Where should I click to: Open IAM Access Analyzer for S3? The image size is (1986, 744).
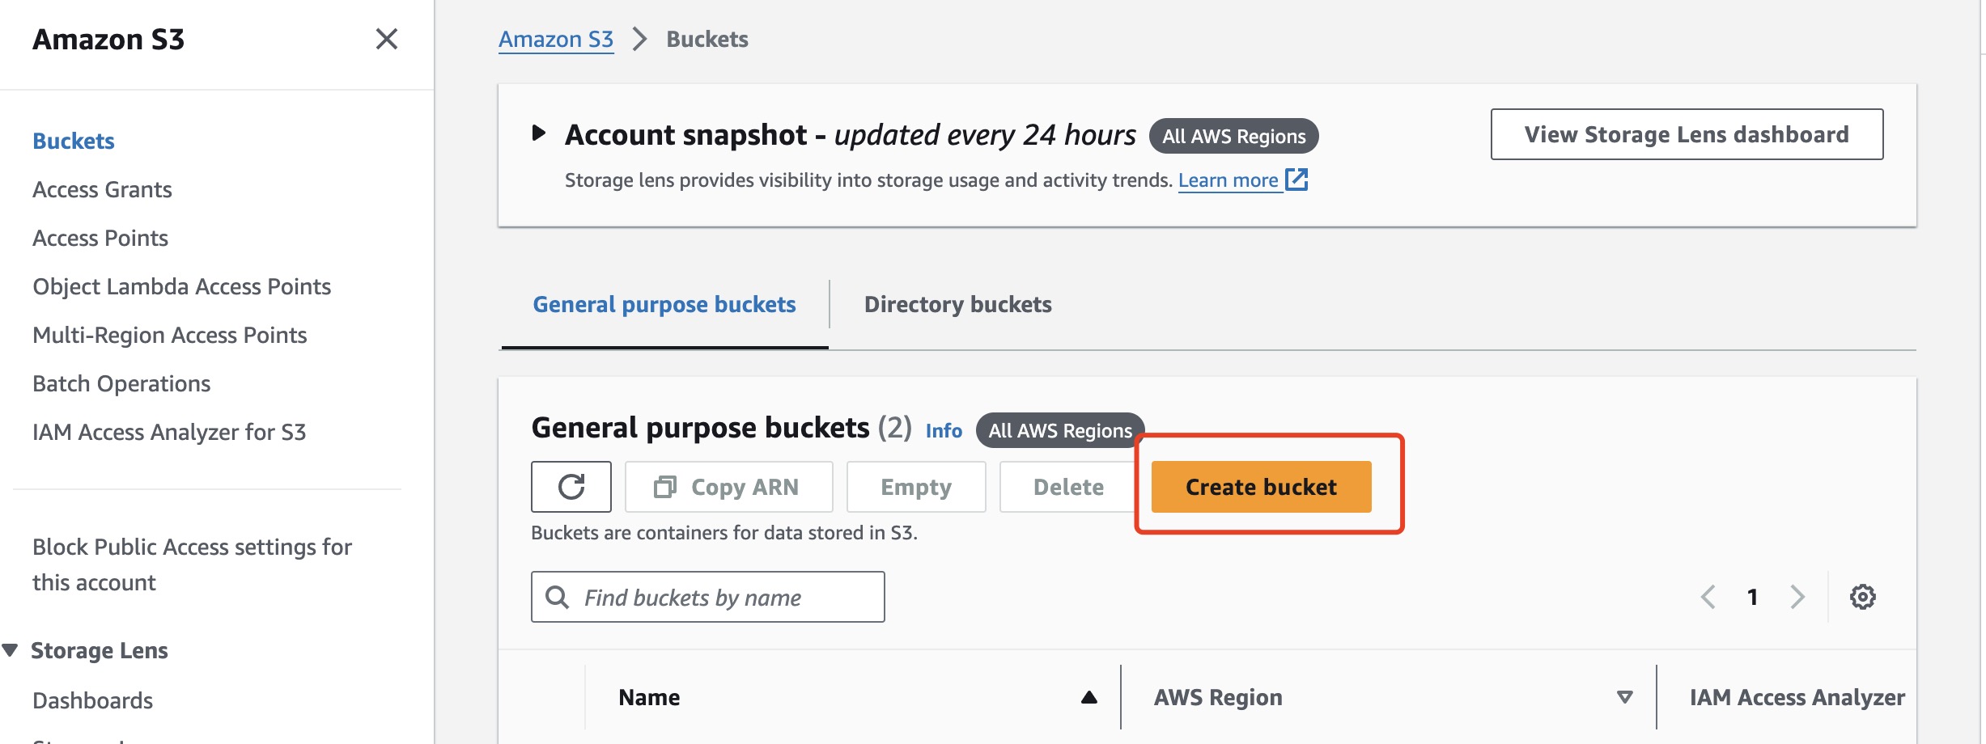pos(169,432)
